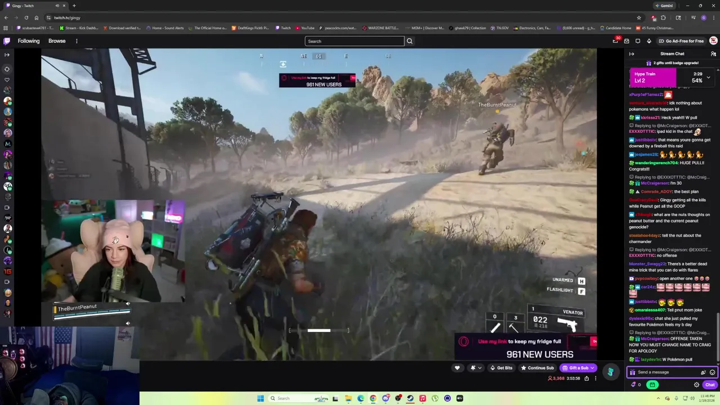Open the Browse page
720x405 pixels.
click(57, 41)
